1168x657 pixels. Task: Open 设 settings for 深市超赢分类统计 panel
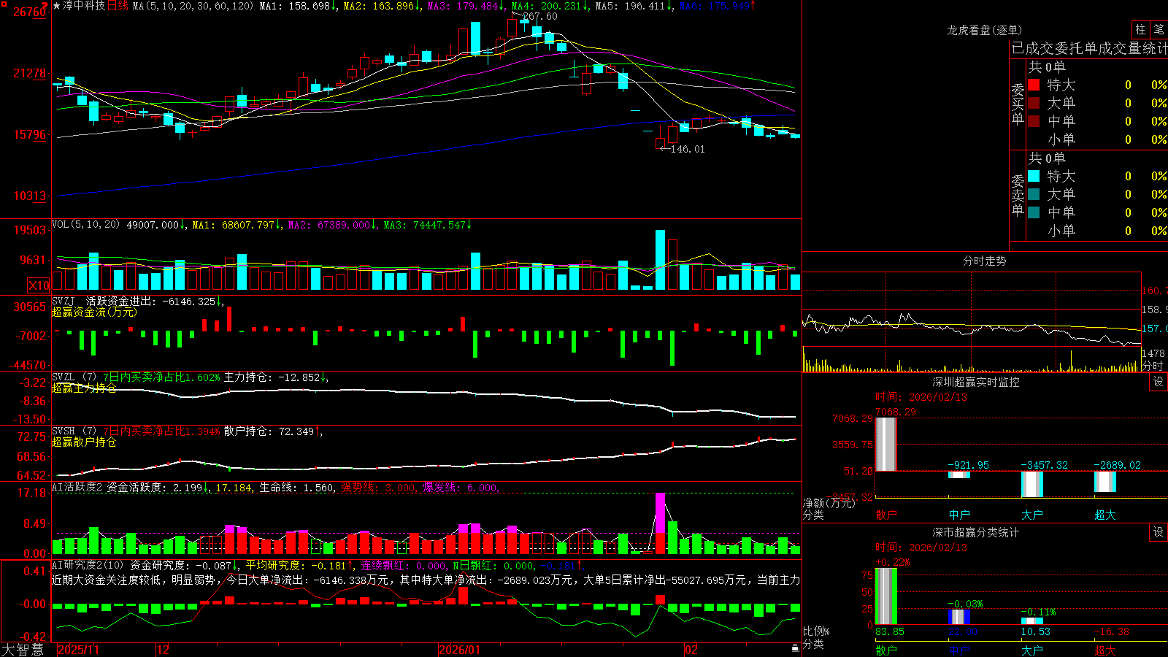click(x=1159, y=532)
